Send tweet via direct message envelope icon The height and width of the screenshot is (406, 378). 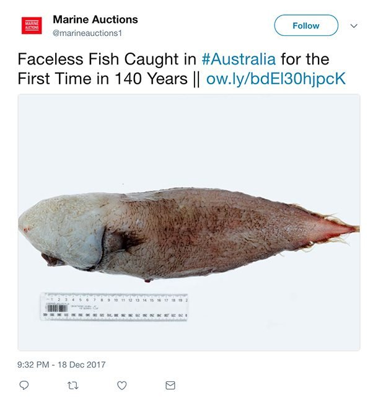[170, 385]
